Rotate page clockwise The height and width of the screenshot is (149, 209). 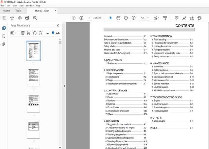tap(40, 33)
